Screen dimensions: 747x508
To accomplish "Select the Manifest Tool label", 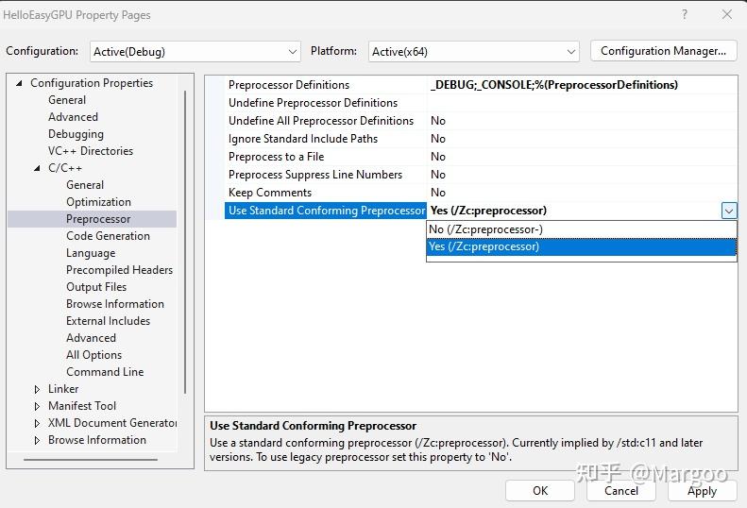I will click(82, 406).
